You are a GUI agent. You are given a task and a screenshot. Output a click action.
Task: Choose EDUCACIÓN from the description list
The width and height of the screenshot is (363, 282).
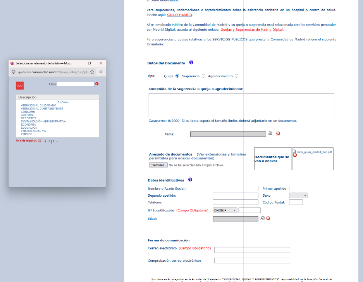click(x=29, y=128)
